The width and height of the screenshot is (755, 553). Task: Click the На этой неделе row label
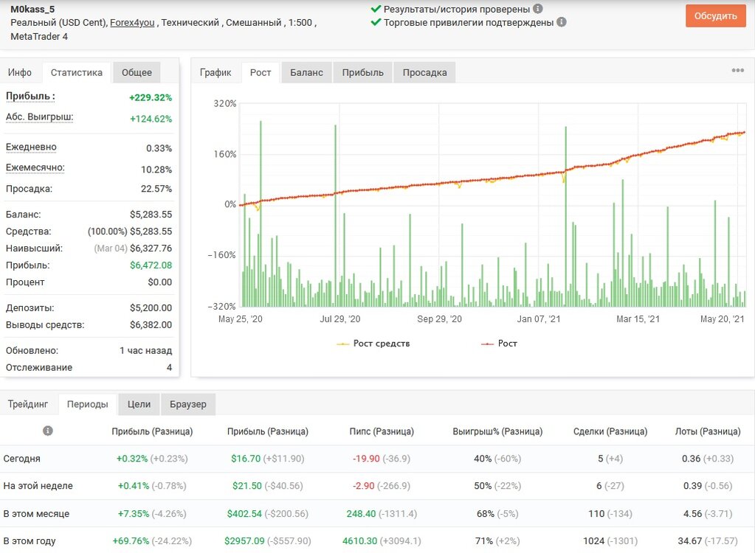(38, 486)
